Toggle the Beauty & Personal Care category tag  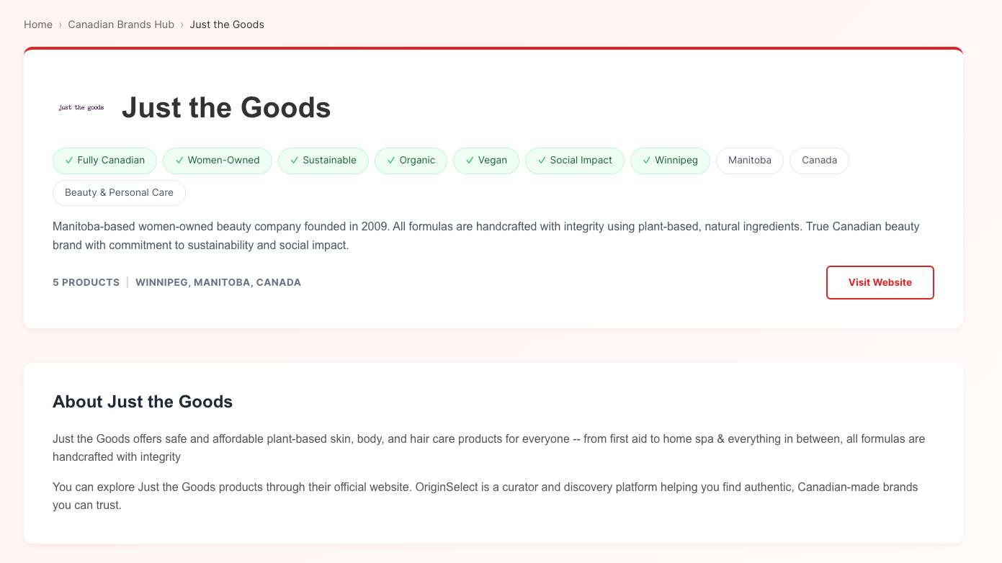click(118, 193)
